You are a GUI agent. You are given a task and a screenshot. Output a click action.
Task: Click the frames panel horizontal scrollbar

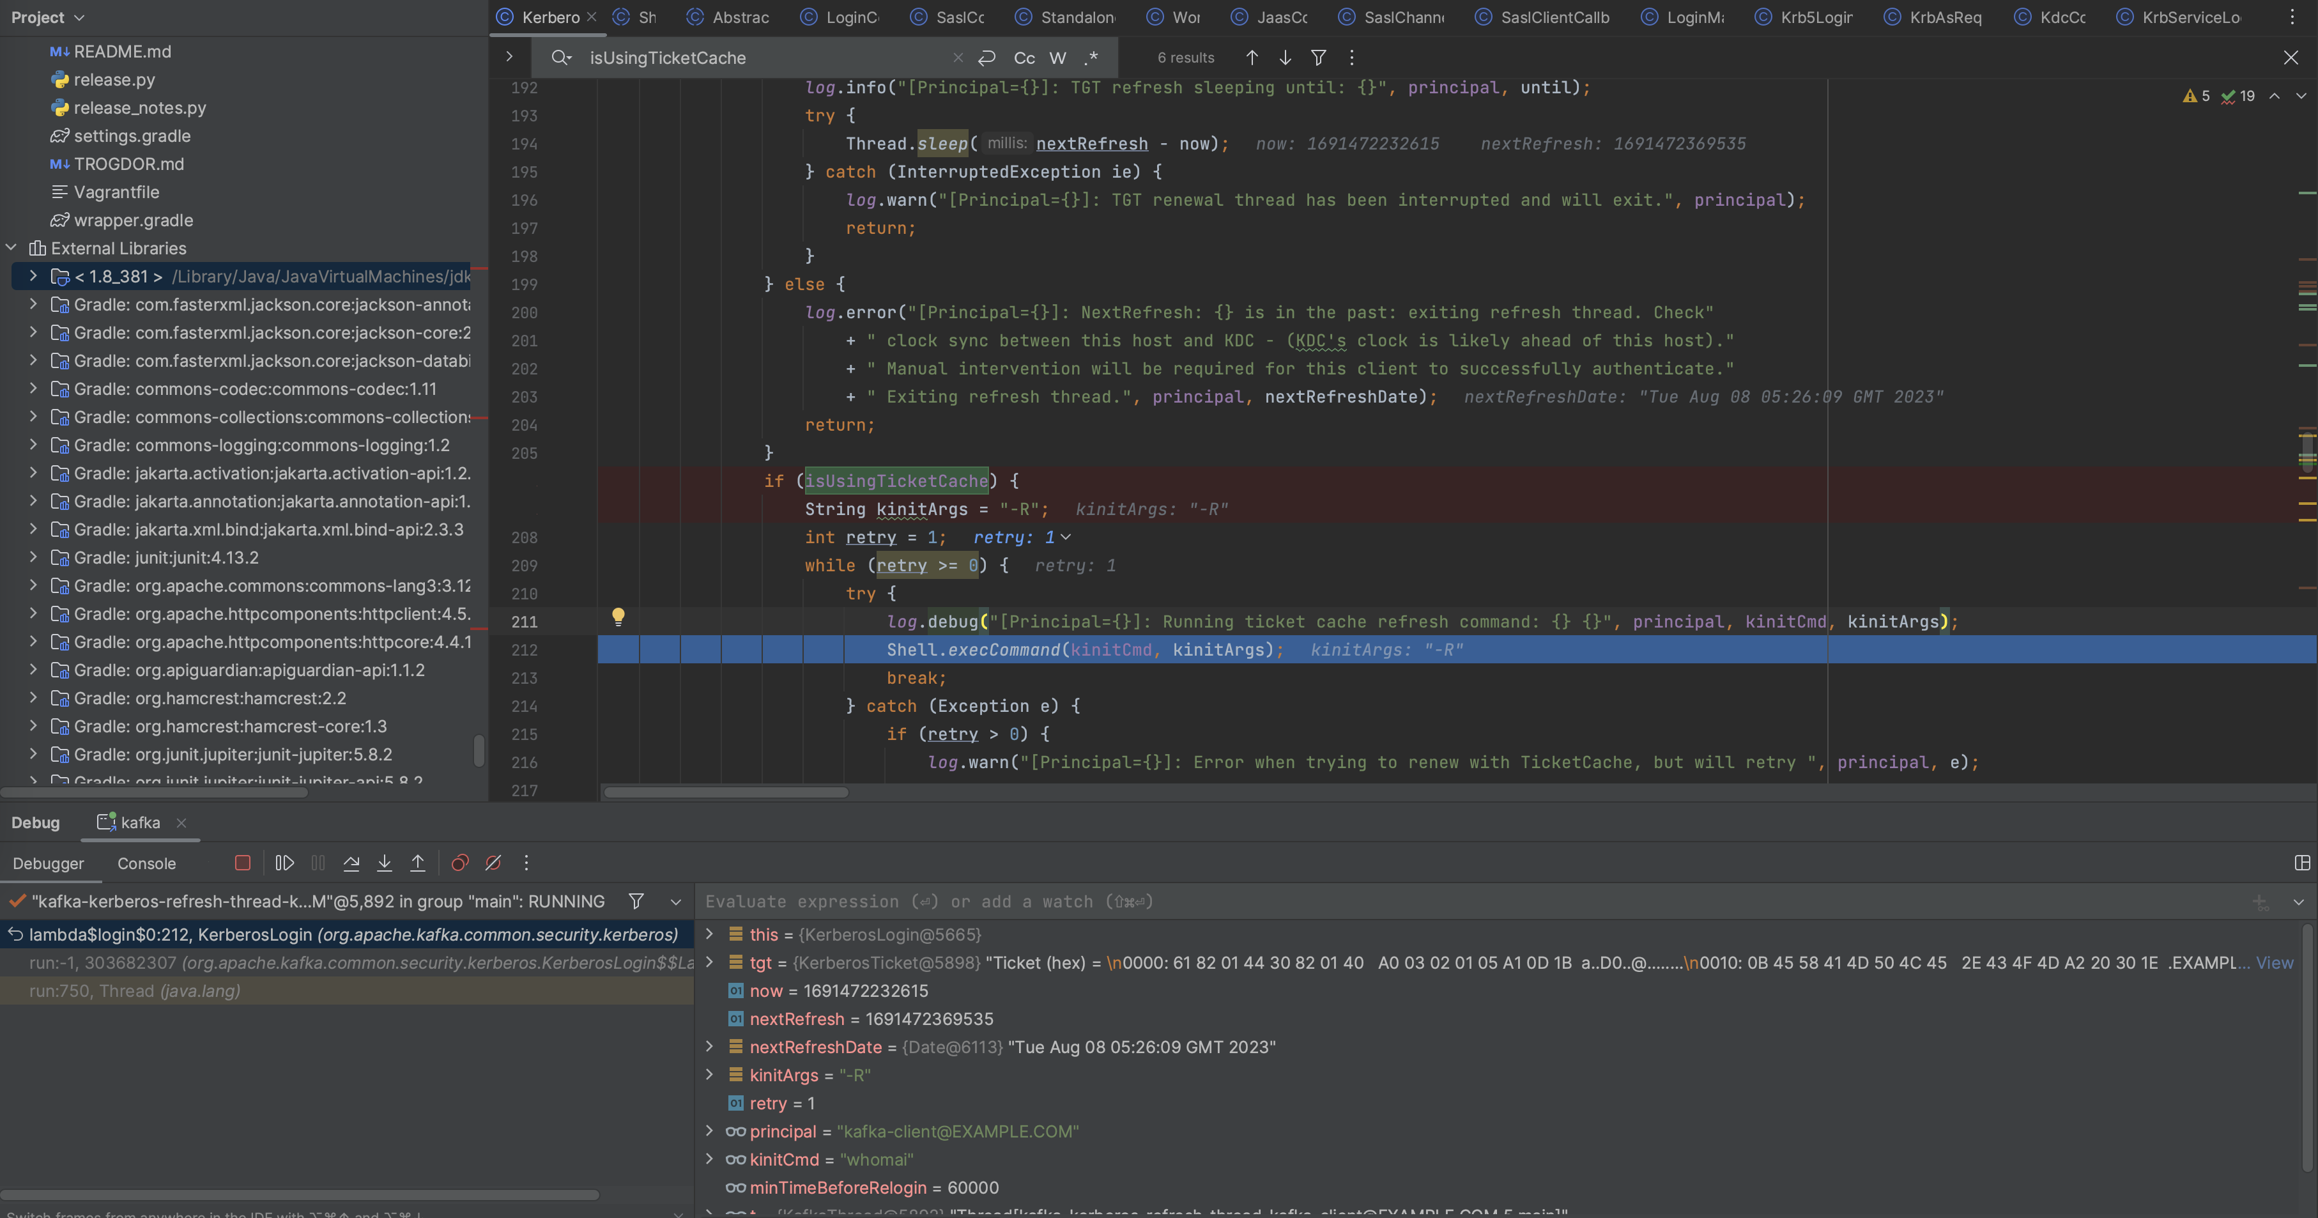(x=300, y=1194)
